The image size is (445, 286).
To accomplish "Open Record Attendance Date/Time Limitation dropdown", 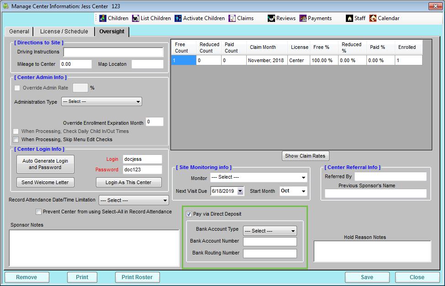I will click(x=134, y=200).
